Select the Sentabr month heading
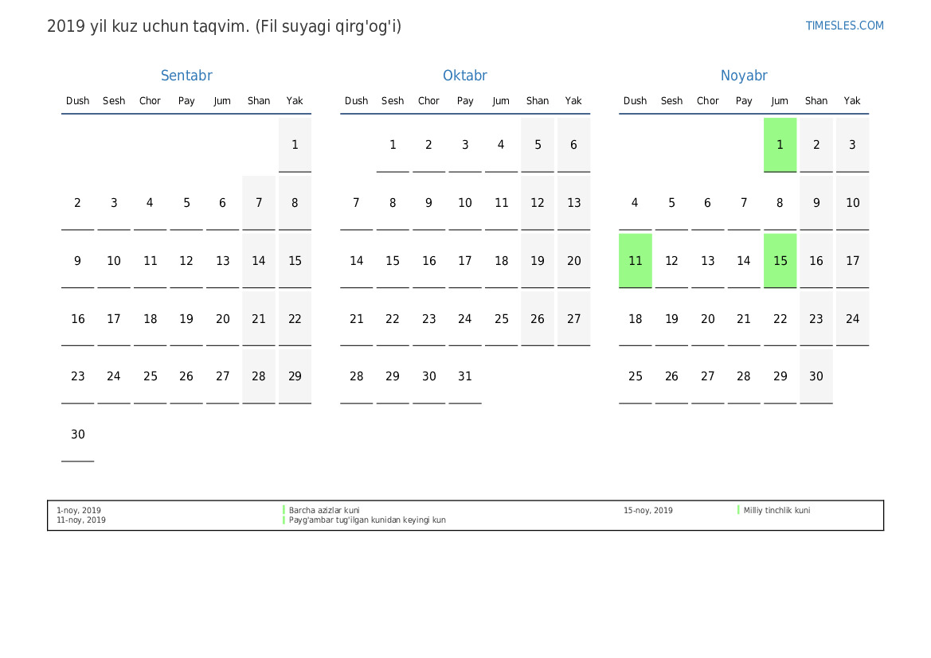The image size is (931, 658). tap(186, 76)
